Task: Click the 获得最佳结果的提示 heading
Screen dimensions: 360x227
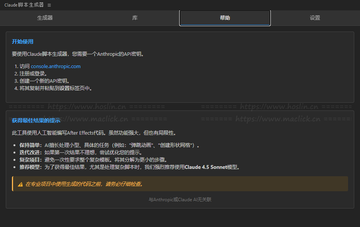Action: [x=36, y=120]
